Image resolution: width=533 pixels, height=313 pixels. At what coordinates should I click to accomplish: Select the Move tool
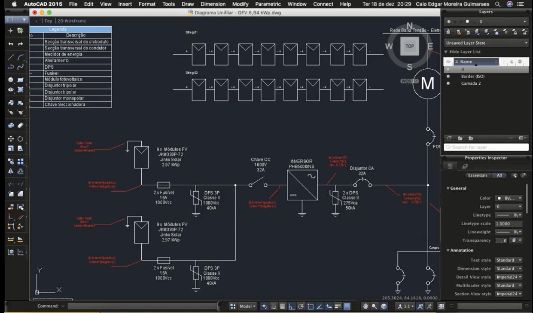pos(11,139)
